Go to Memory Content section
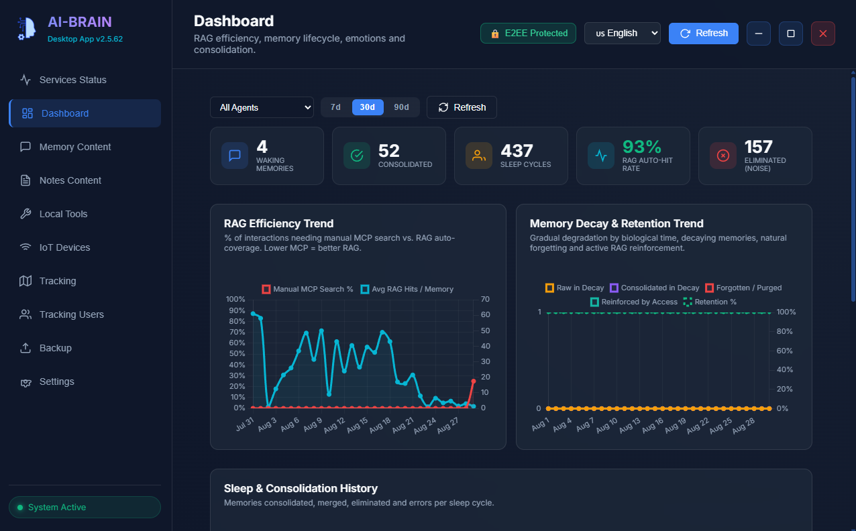The image size is (856, 531). pyautogui.click(x=85, y=147)
